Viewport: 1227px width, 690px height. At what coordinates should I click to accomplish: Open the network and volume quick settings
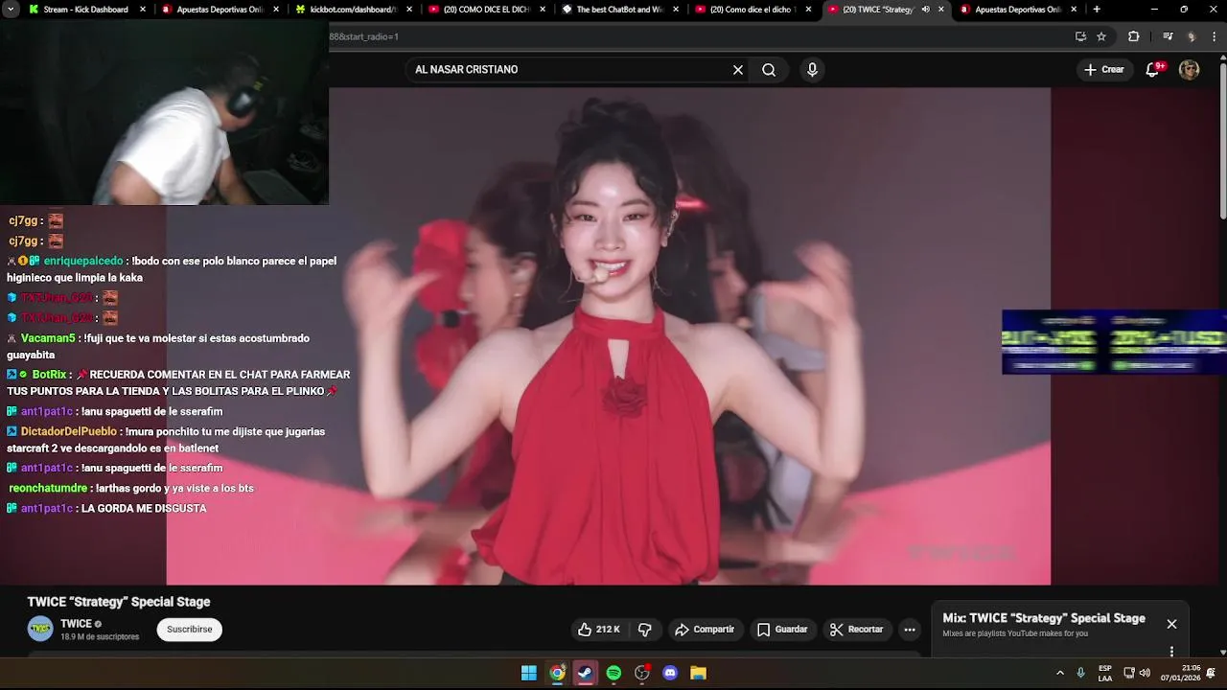1138,673
